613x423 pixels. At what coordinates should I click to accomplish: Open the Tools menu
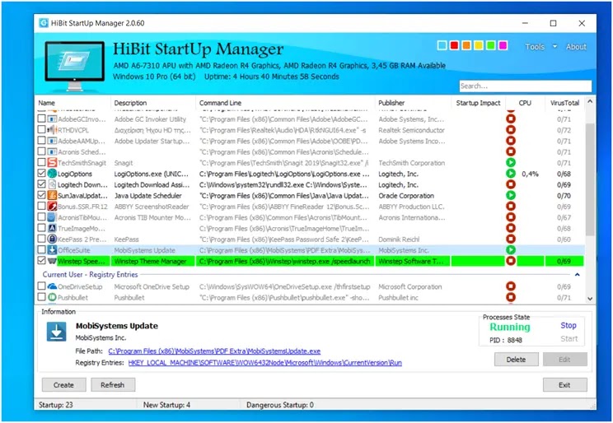click(535, 46)
